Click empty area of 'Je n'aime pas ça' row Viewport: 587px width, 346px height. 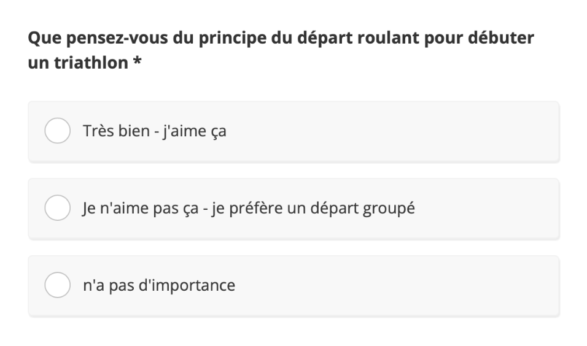coord(487,209)
